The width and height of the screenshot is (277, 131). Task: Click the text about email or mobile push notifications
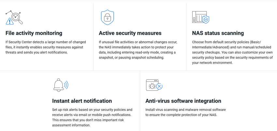[x=92, y=117]
